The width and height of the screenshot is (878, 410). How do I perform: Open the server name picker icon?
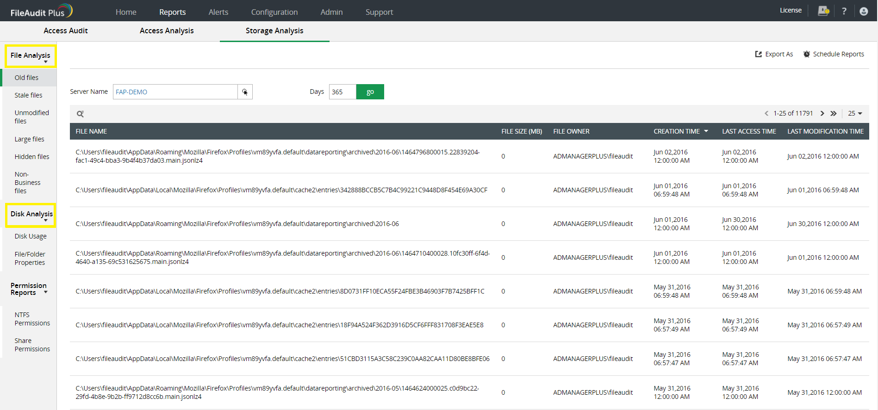tap(245, 92)
